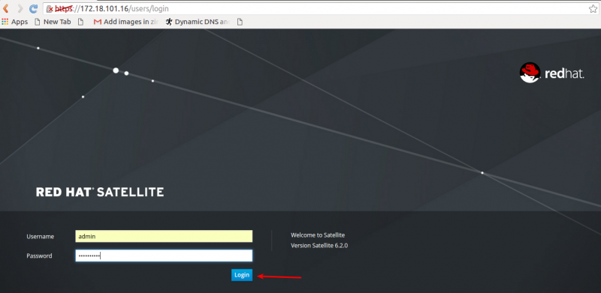Image resolution: width=601 pixels, height=293 pixels.
Task: Bookmark the page with the star icon
Action: pyautogui.click(x=593, y=9)
